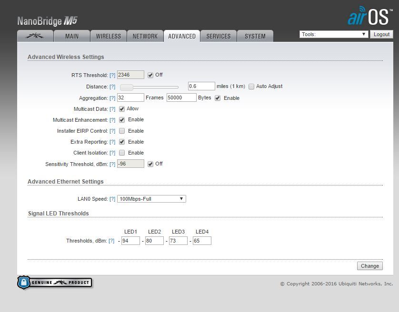The height and width of the screenshot is (312, 399).
Task: Open help for RTS Threshold
Action: coord(112,75)
